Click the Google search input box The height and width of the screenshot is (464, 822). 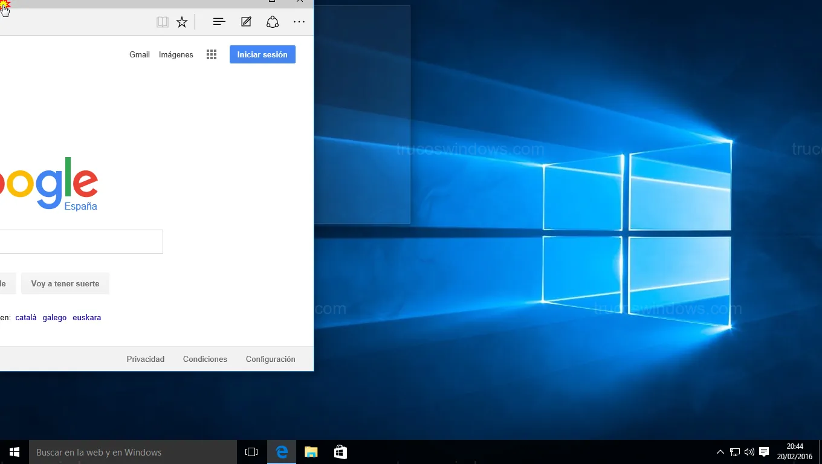click(81, 242)
